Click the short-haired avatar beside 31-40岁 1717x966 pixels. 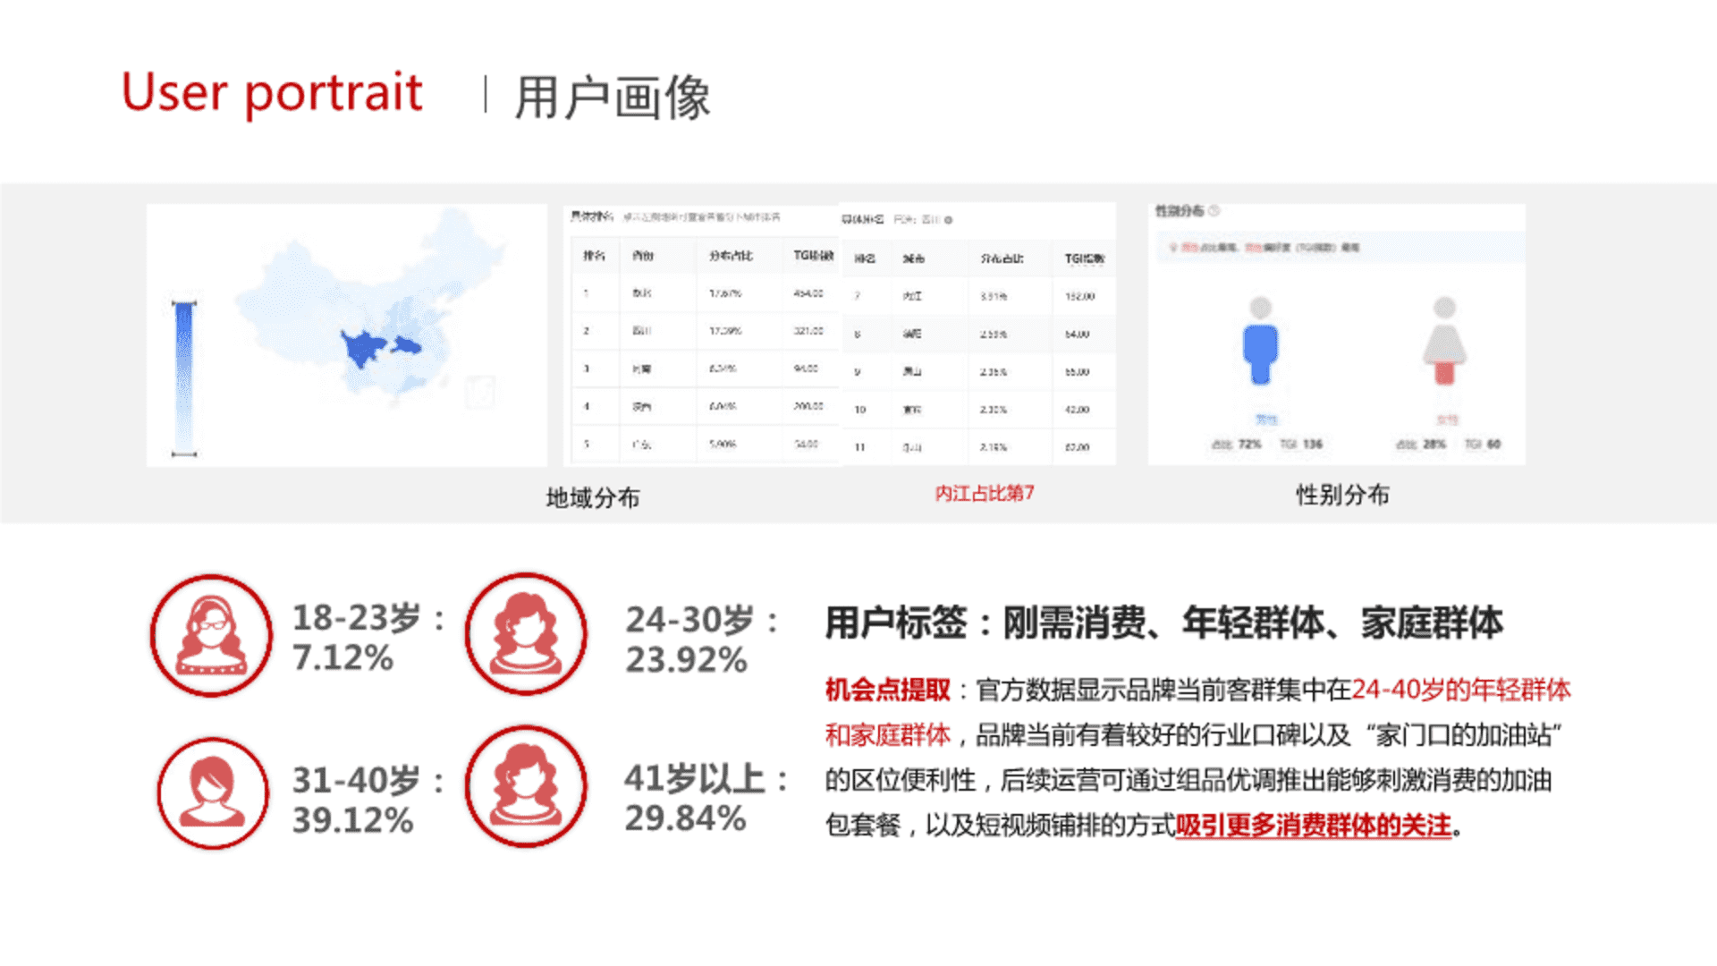tap(212, 792)
